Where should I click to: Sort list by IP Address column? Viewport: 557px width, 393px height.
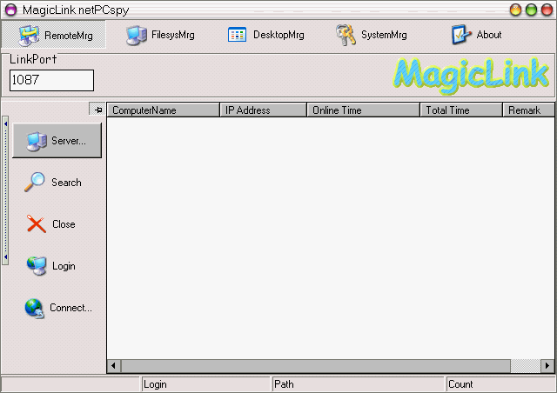[x=263, y=110]
